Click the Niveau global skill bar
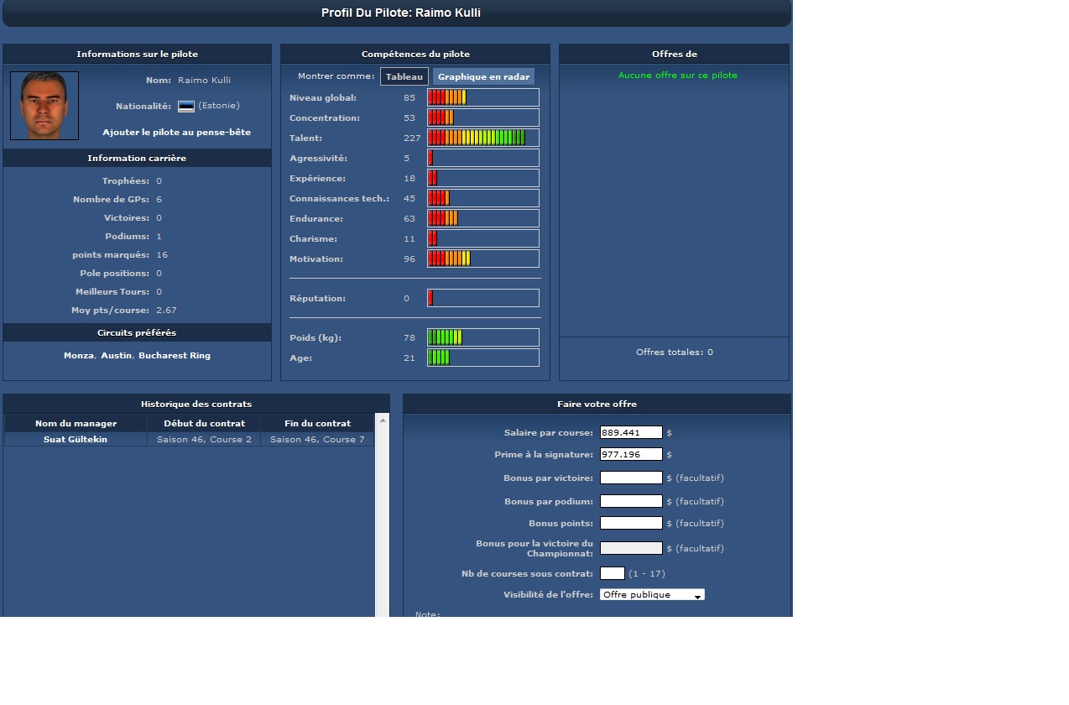This screenshot has width=1069, height=705. click(483, 97)
